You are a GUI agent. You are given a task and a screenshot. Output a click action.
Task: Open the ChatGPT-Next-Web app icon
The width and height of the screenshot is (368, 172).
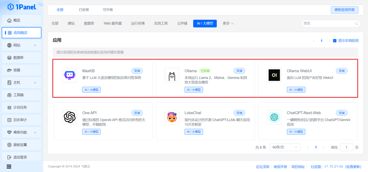tap(274, 117)
